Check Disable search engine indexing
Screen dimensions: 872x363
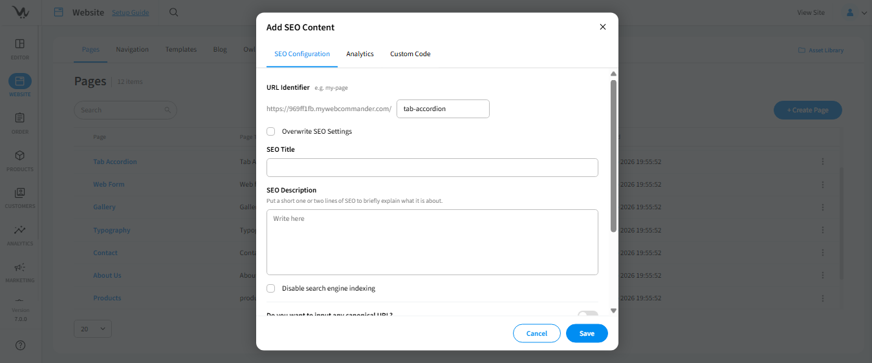coord(271,289)
